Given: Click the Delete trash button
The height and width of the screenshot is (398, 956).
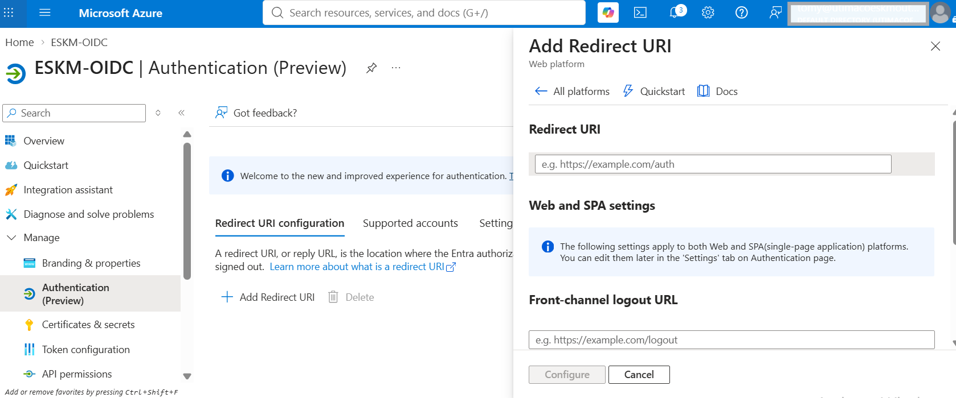Looking at the screenshot, I should (351, 297).
